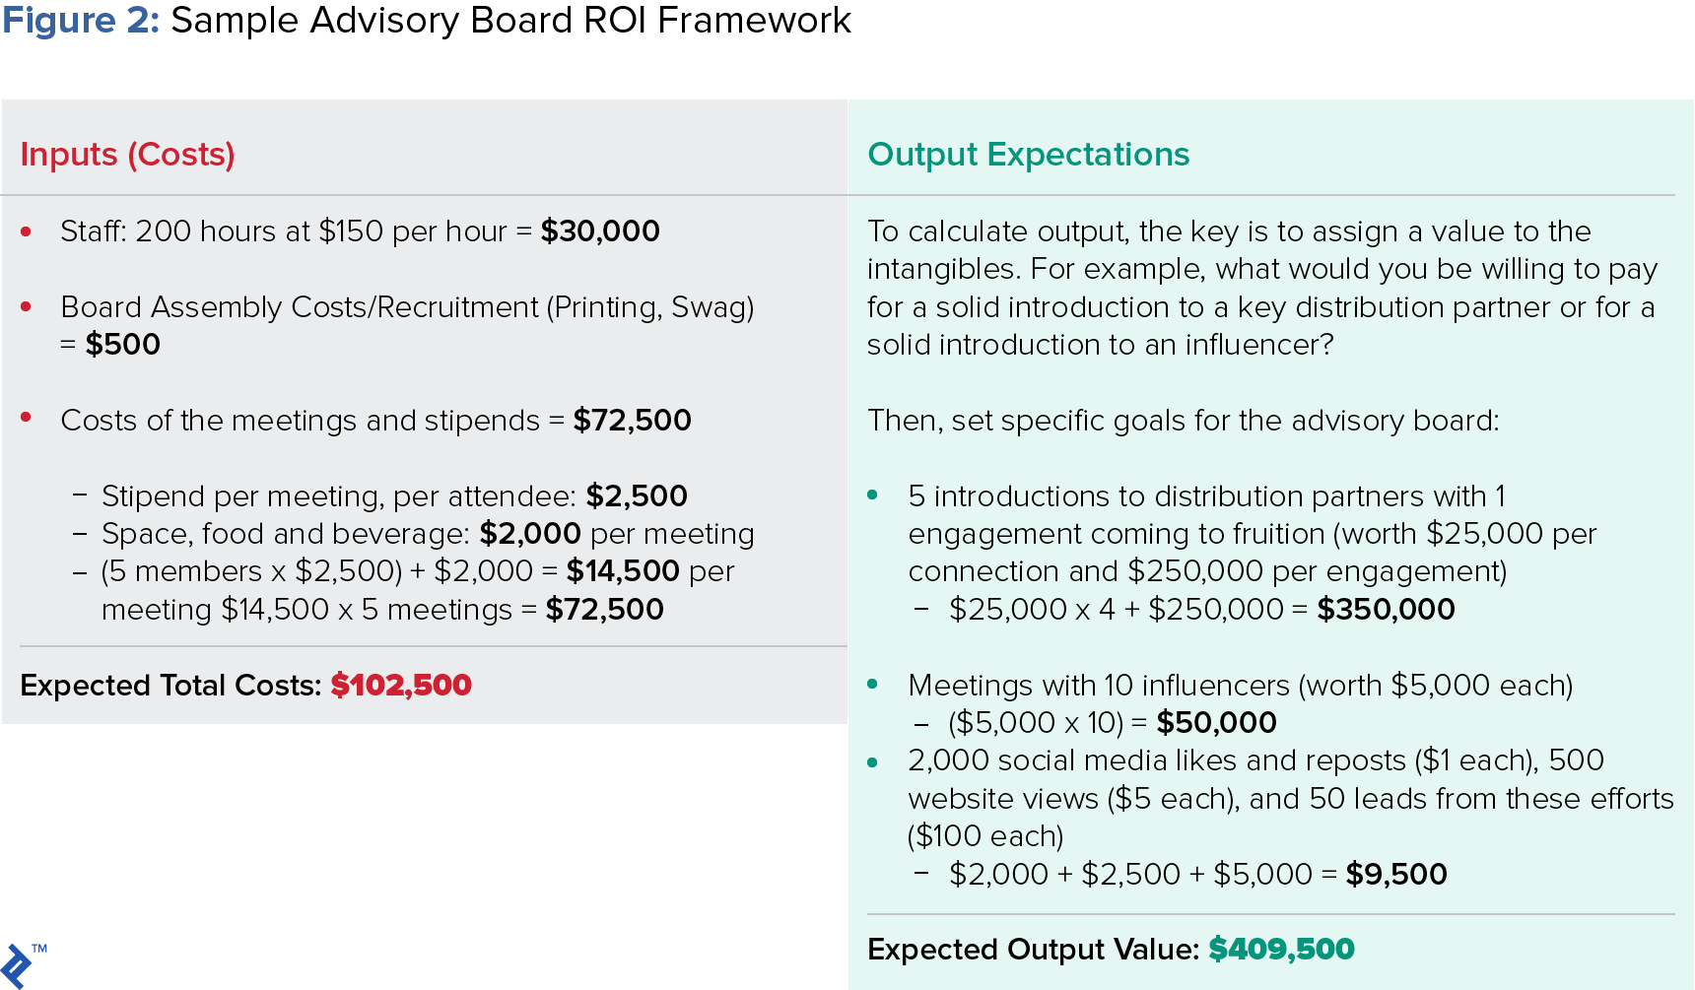1695x990 pixels.
Task: Click the Inputs (Costs) heading
Action: 127,155
